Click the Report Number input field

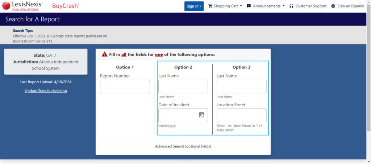[x=125, y=87]
